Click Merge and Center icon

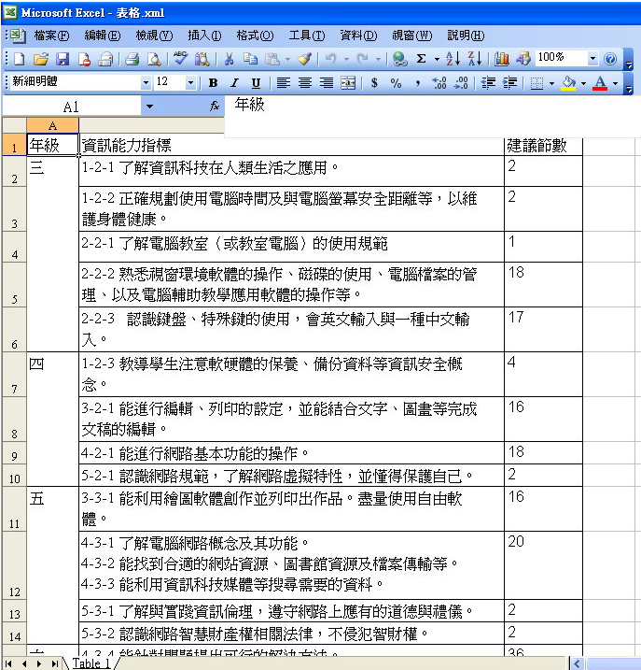348,82
